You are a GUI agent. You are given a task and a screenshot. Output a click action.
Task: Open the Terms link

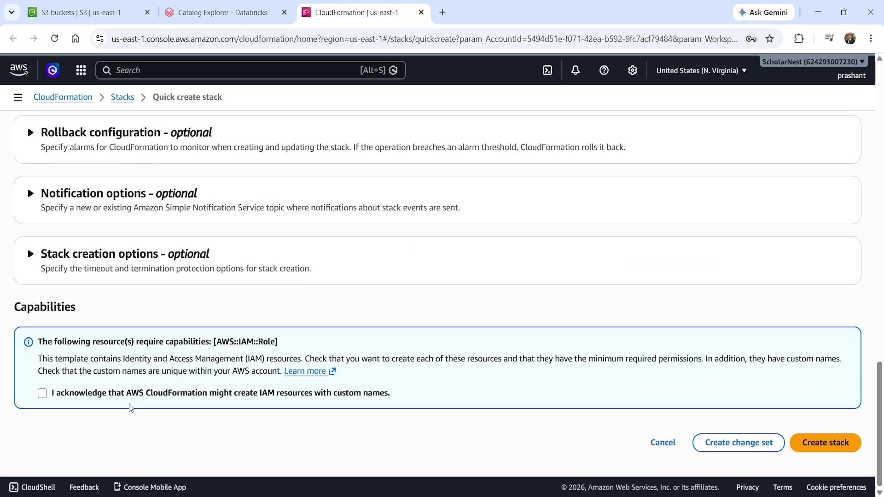click(782, 487)
